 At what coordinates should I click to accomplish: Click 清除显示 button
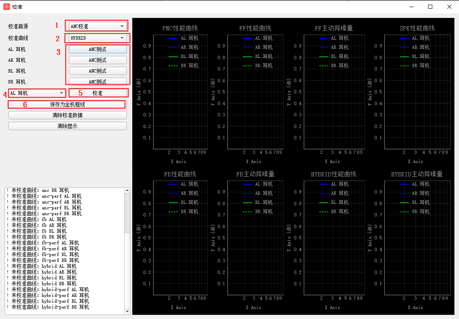(67, 126)
